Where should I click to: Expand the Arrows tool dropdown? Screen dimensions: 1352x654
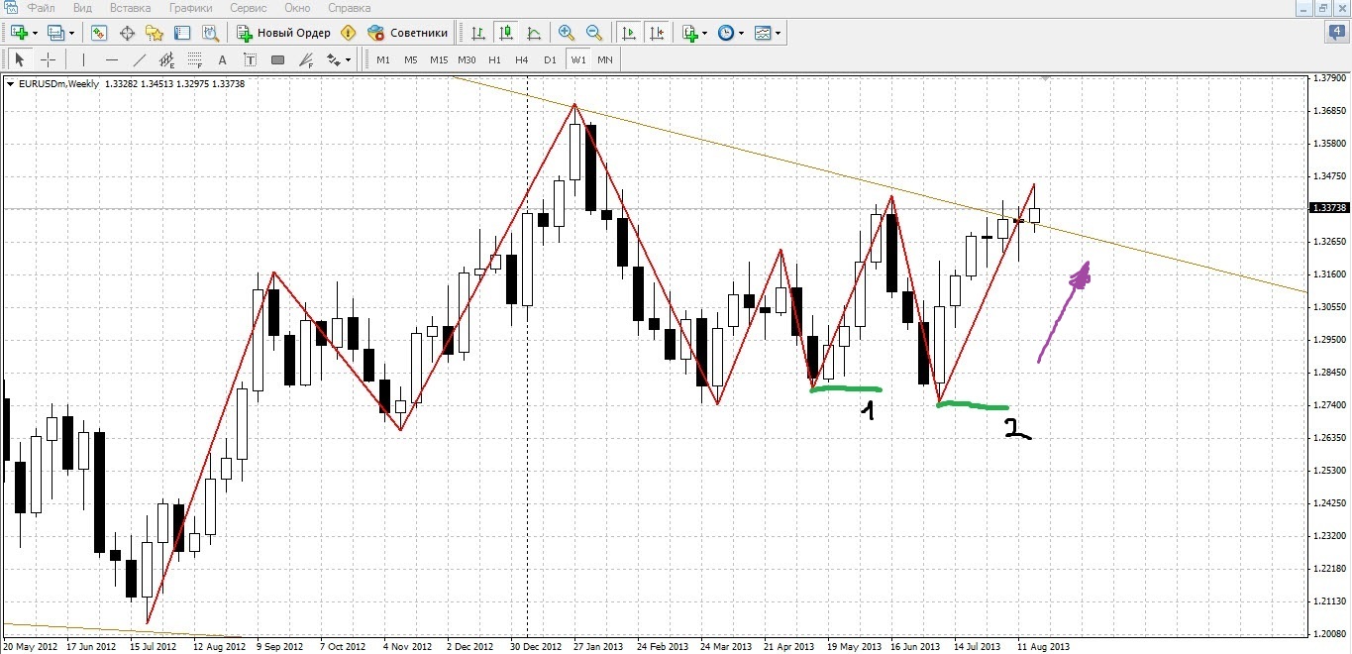tap(349, 59)
